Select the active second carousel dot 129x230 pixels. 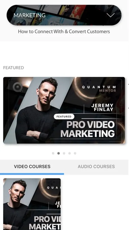click(x=59, y=153)
